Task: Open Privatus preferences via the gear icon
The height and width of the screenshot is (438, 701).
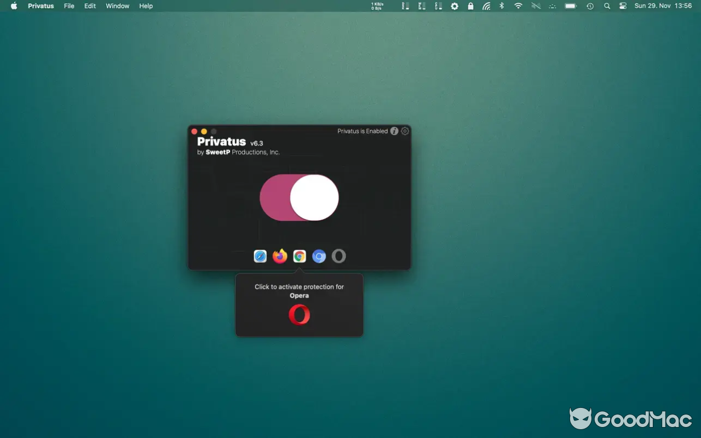Action: 405,131
